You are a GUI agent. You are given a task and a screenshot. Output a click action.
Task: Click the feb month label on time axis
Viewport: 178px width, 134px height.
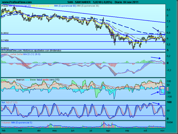pyautogui.click(x=4, y=130)
